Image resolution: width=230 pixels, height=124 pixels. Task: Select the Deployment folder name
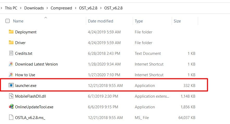(x=26, y=32)
